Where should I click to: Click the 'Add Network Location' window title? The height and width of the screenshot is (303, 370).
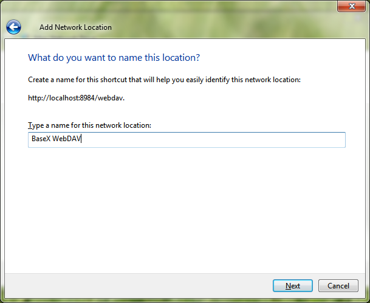pos(75,27)
